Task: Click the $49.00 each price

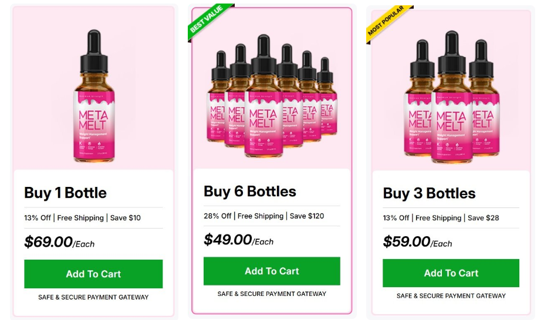Action: point(238,240)
